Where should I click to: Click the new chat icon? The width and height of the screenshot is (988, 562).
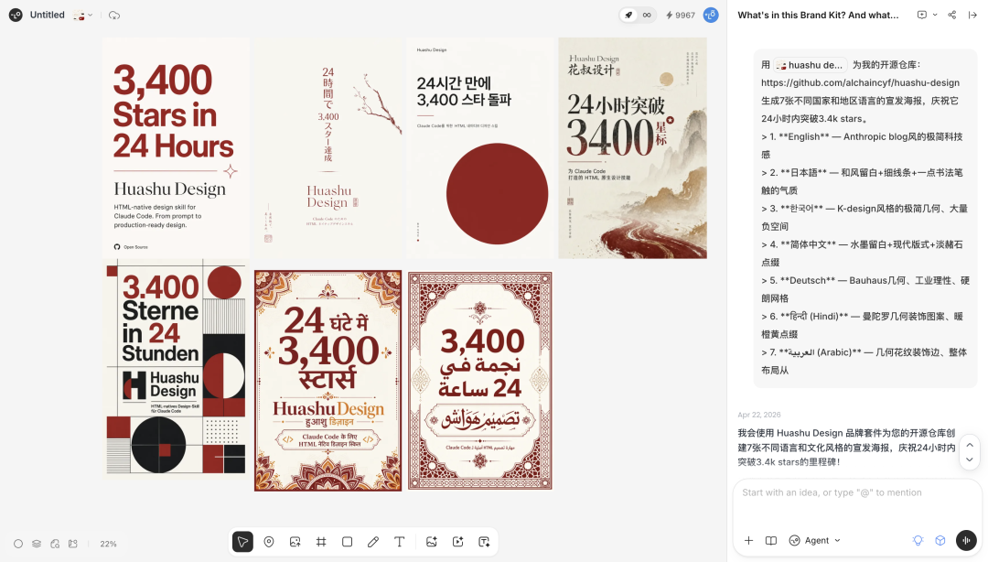coord(922,16)
